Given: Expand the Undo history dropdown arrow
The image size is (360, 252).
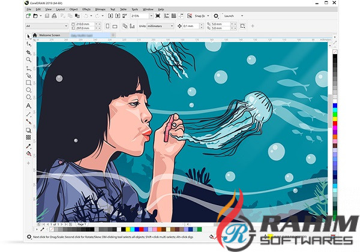Looking at the screenshot, I should coord(91,16).
